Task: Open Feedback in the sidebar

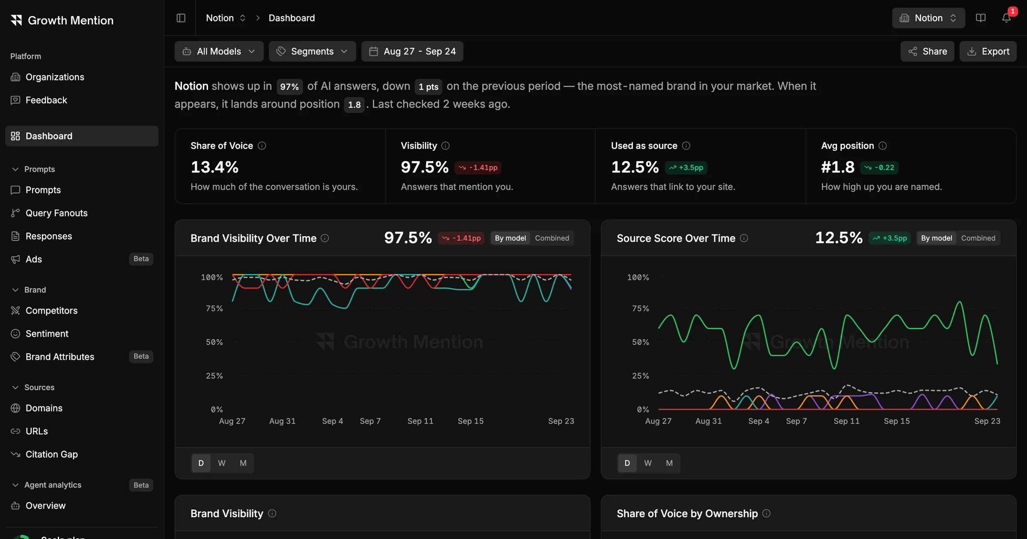Action: [x=82, y=100]
